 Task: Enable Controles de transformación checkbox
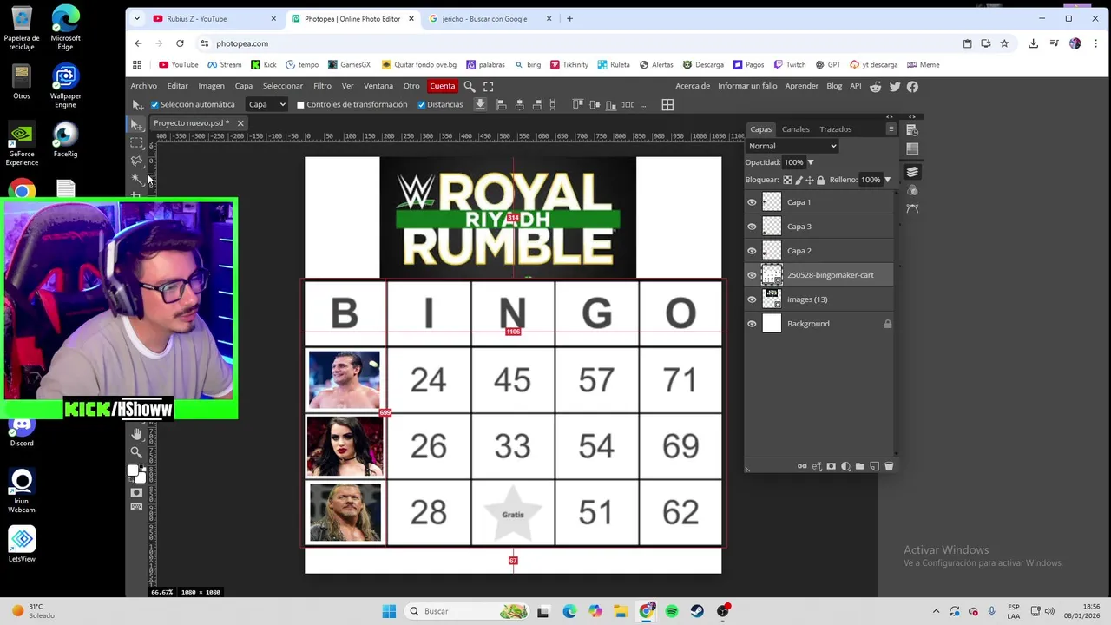point(300,105)
